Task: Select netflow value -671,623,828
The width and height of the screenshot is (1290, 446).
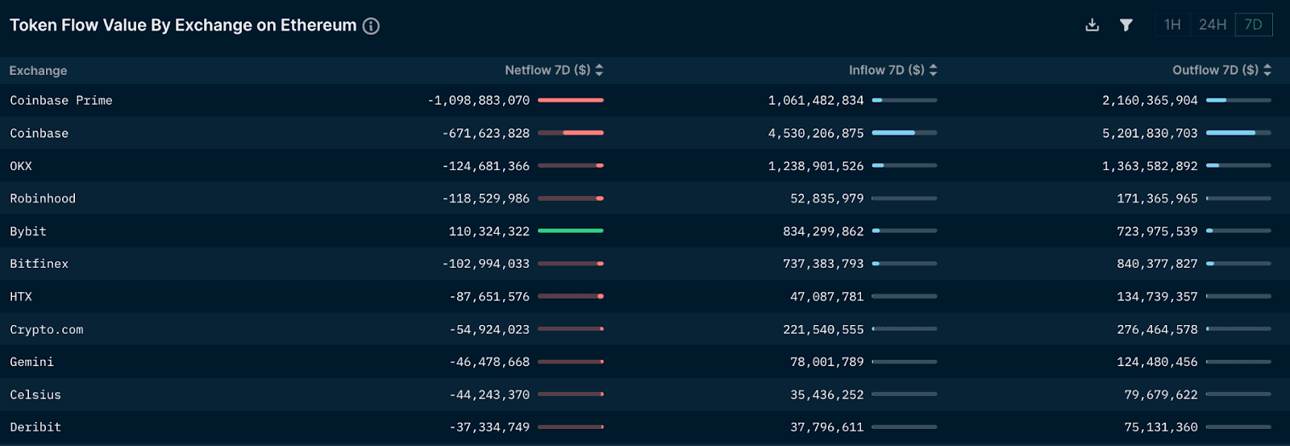Action: click(486, 133)
